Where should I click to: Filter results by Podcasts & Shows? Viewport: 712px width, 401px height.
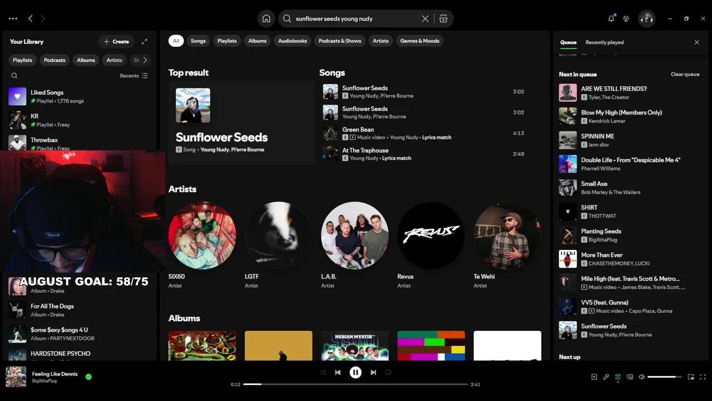(x=340, y=41)
